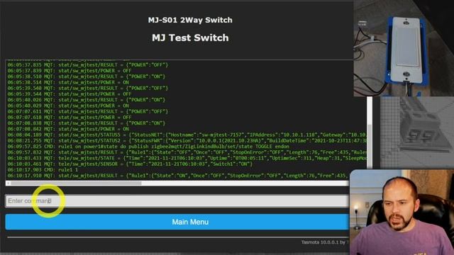
Task: Click the MJ-S01 2Way Switch title
Action: tap(190, 20)
